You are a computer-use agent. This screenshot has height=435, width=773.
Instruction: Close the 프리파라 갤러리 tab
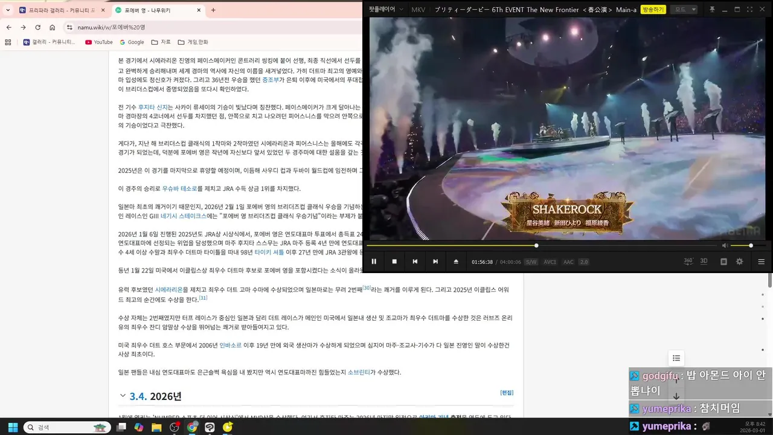(103, 10)
